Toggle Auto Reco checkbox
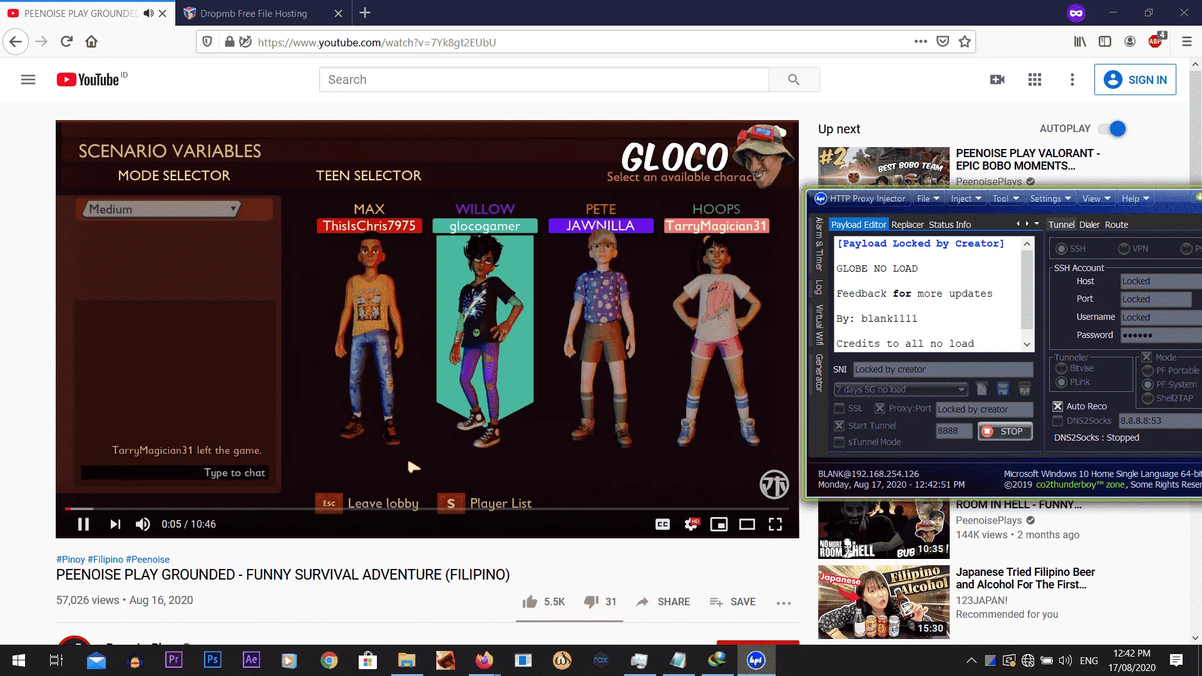 click(x=1058, y=406)
